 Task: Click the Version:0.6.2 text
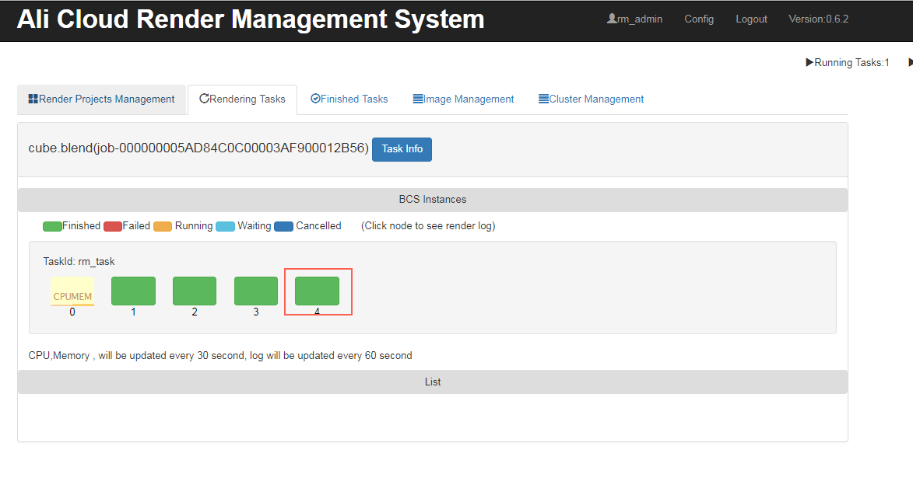coord(818,19)
